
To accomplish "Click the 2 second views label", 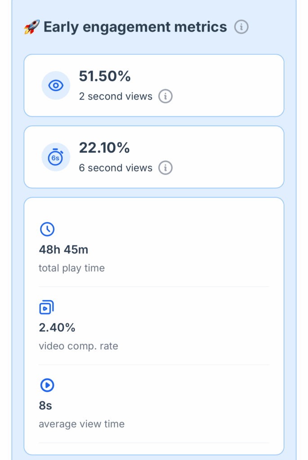I will click(x=116, y=96).
